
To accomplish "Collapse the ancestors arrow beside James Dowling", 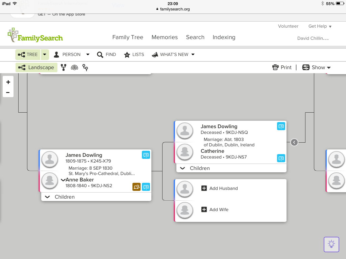I will point(294,142).
